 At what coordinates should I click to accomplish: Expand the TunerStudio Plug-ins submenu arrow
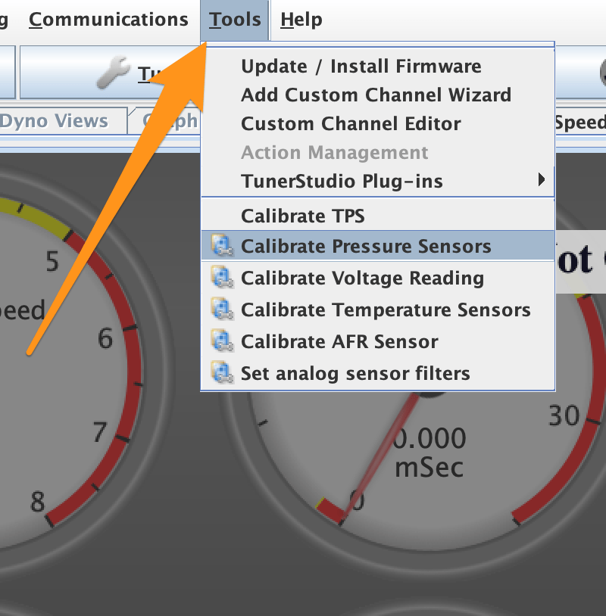(542, 180)
